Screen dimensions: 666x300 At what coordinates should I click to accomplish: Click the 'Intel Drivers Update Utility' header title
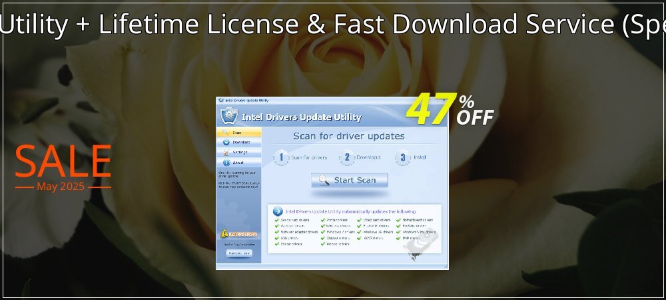pos(301,117)
